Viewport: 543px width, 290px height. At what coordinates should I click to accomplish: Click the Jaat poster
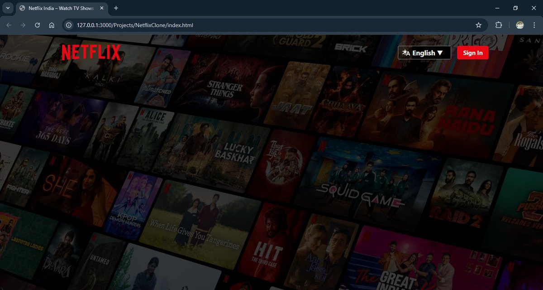296,95
